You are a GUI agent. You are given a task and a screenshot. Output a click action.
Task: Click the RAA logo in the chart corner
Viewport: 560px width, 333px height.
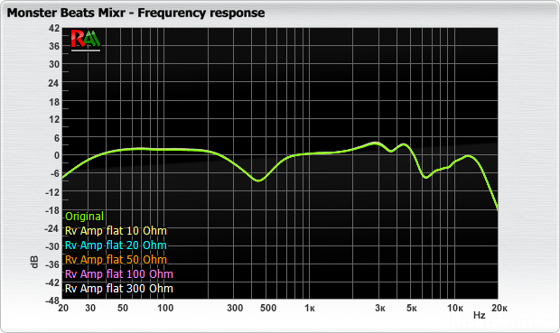(x=86, y=40)
